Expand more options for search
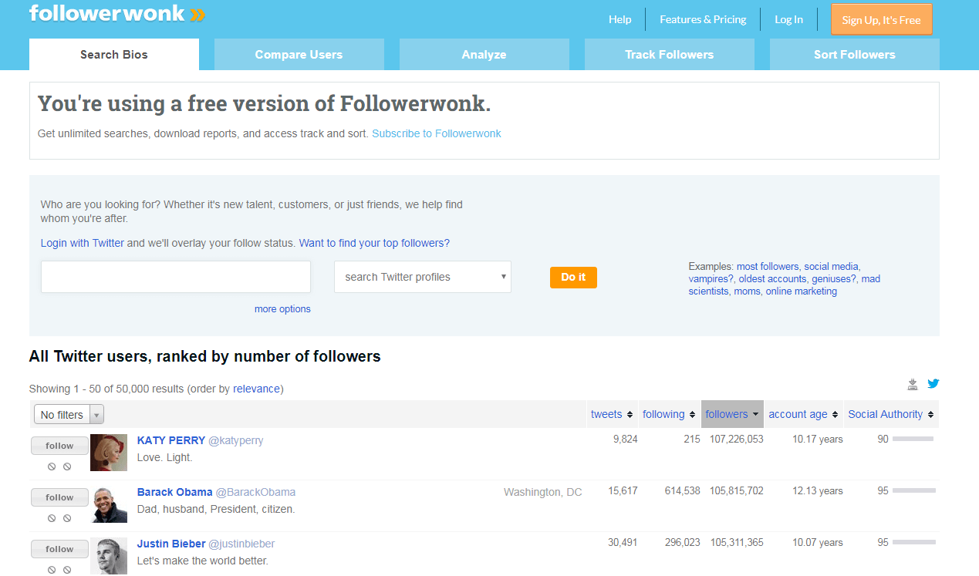Image resolution: width=979 pixels, height=576 pixels. 282,309
